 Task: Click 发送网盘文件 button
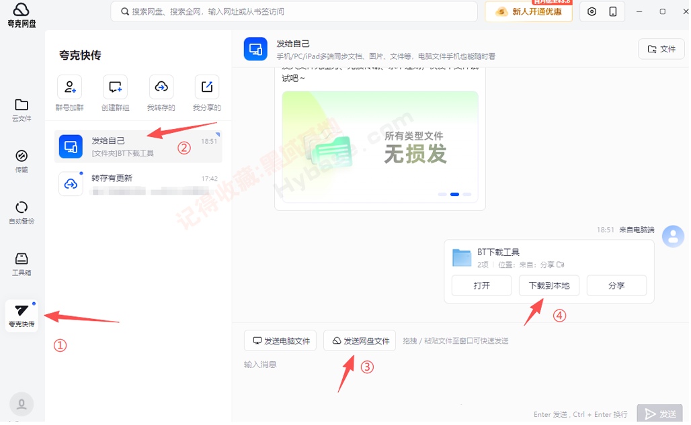tap(360, 340)
